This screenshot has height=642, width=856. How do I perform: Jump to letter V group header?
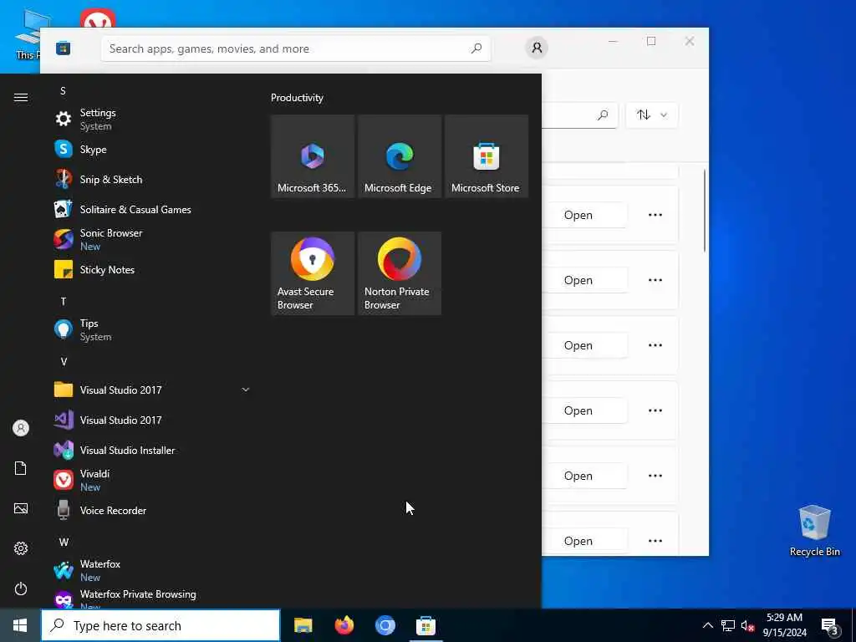[x=64, y=361]
